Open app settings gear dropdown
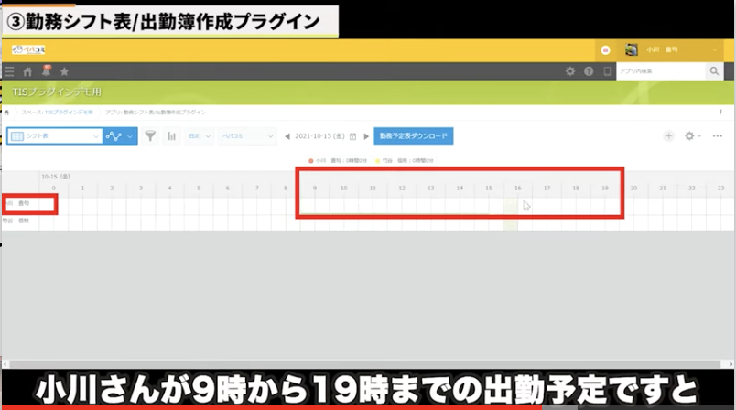The image size is (736, 410). pos(692,135)
